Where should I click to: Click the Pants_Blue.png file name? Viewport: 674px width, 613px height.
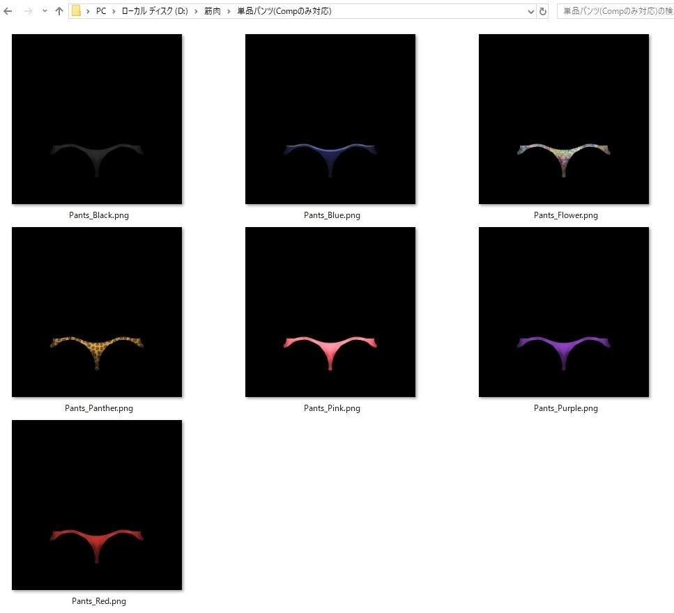click(x=332, y=215)
